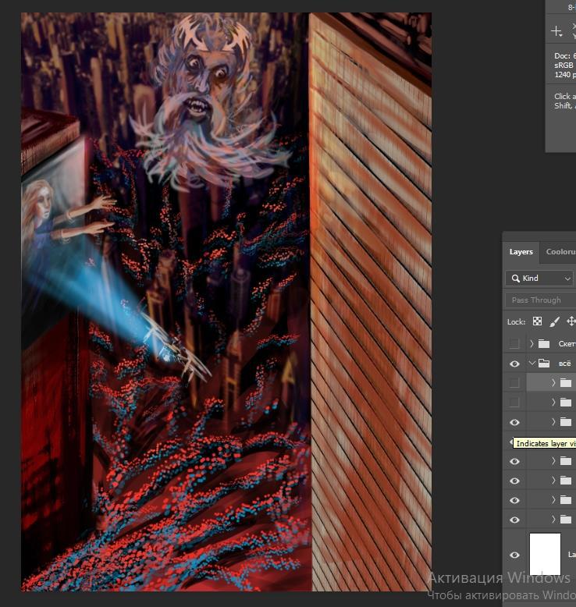The height and width of the screenshot is (607, 576).
Task: Switch to the Layers tab
Action: (x=521, y=252)
